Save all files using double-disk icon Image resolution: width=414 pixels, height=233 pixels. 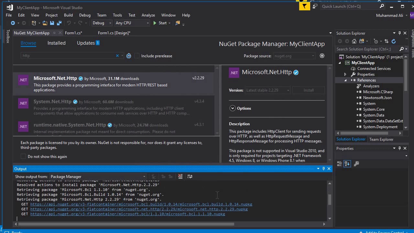click(x=59, y=23)
